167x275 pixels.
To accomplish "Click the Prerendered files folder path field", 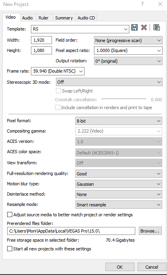I will pyautogui.click(x=71, y=231).
